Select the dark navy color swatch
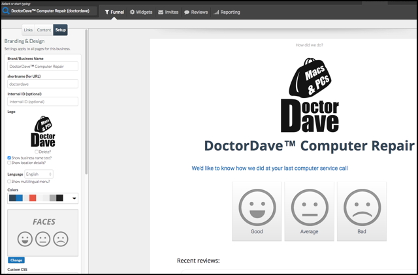Image resolution: width=418 pixels, height=275 pixels. point(12,198)
